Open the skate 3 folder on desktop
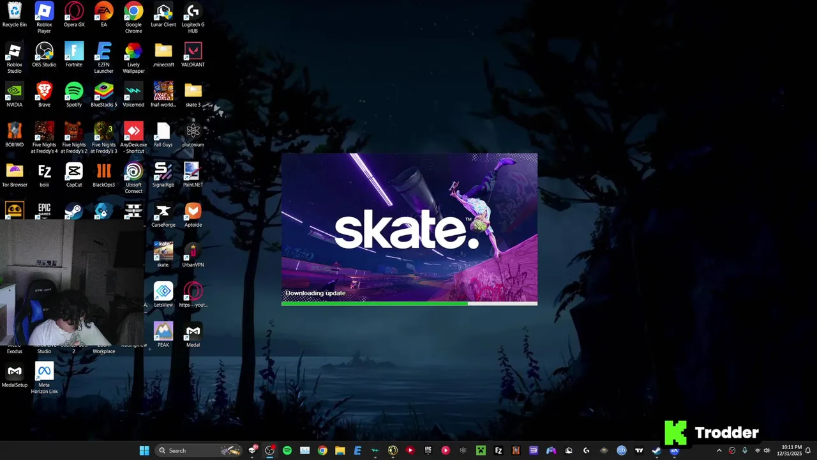817x460 pixels. pyautogui.click(x=193, y=95)
